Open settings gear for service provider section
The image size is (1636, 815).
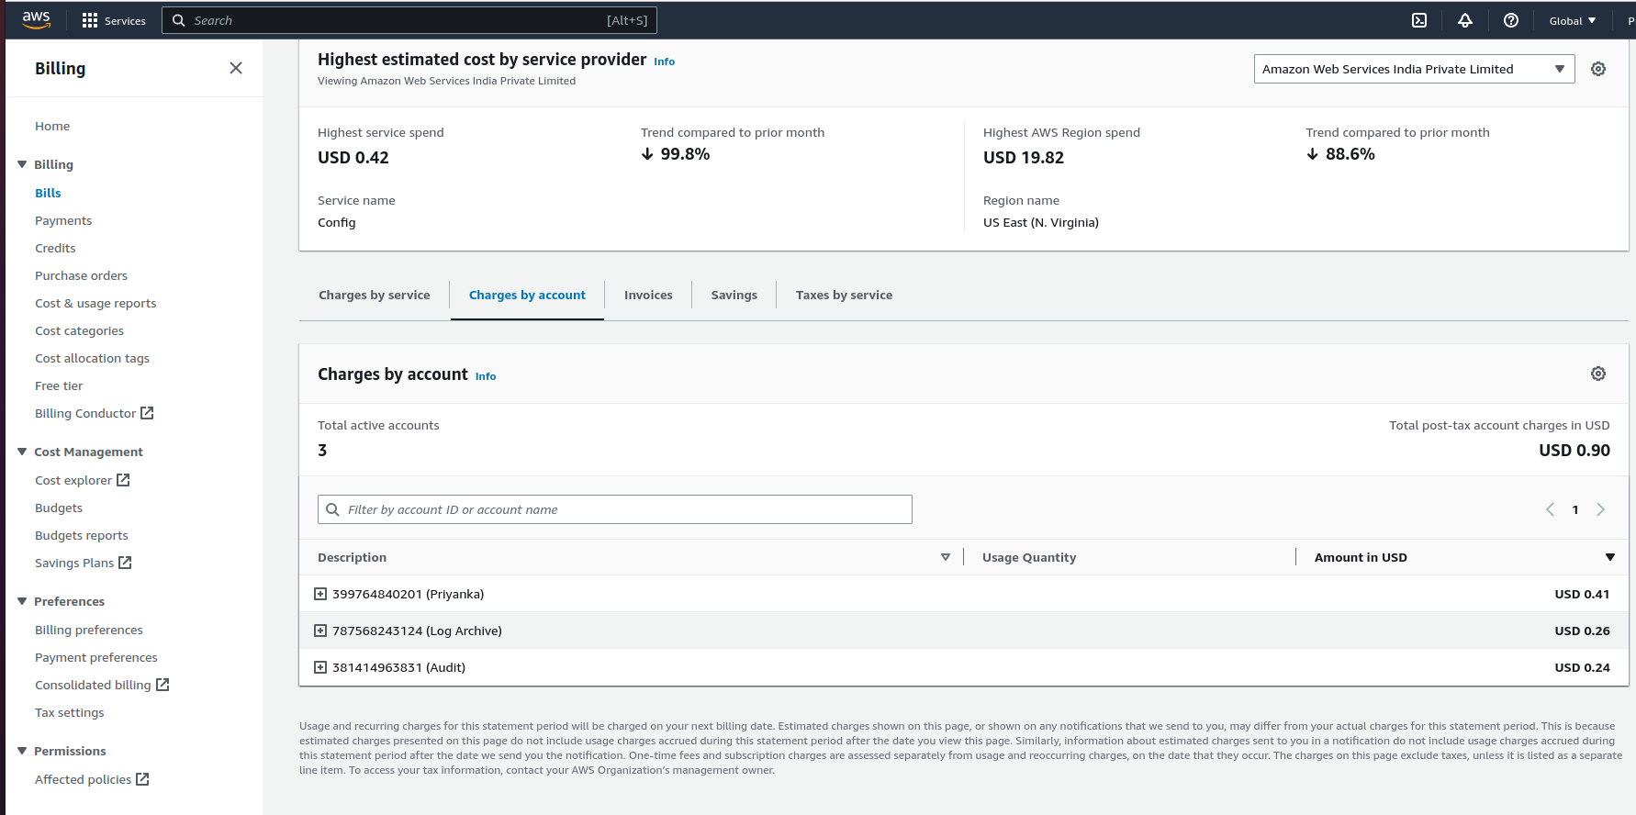click(1598, 69)
